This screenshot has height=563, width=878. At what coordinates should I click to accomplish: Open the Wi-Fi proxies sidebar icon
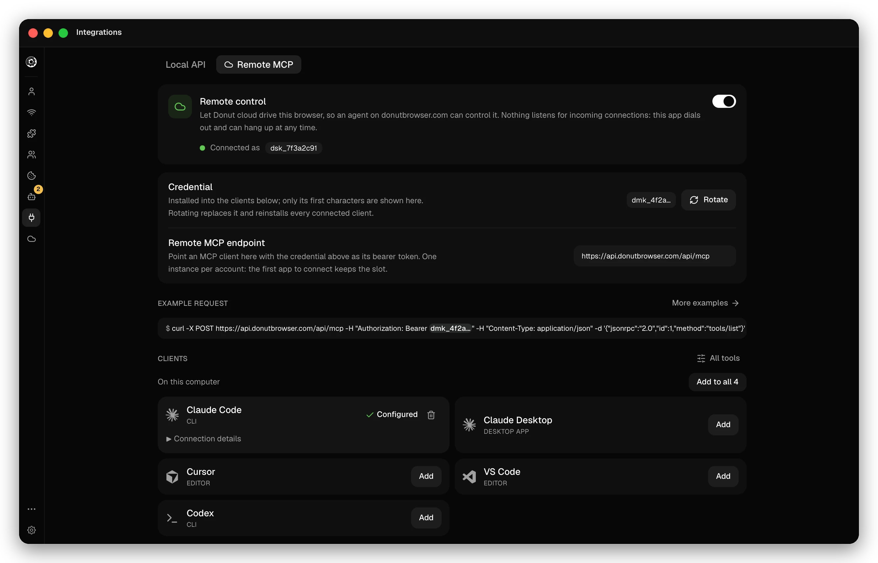[x=32, y=112]
